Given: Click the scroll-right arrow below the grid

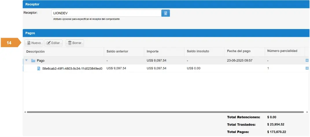Looking at the screenshot, I should click(x=307, y=112).
